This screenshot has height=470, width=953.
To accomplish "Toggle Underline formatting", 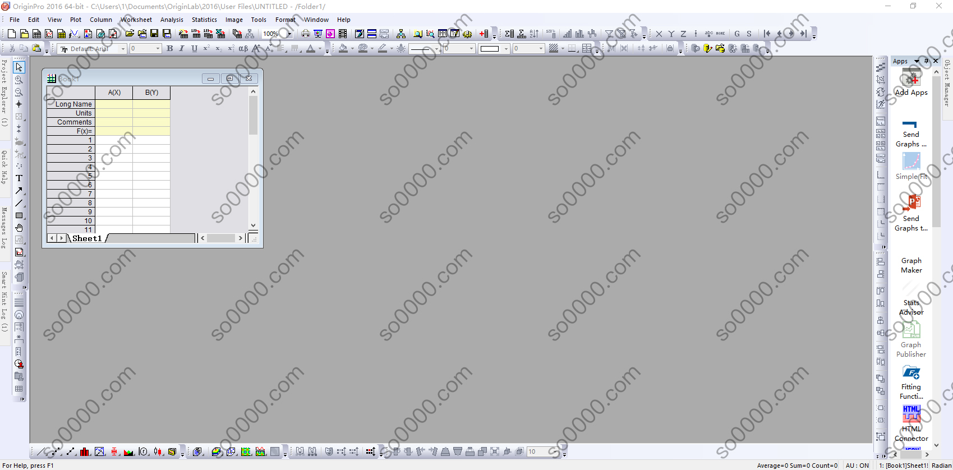I will [194, 49].
